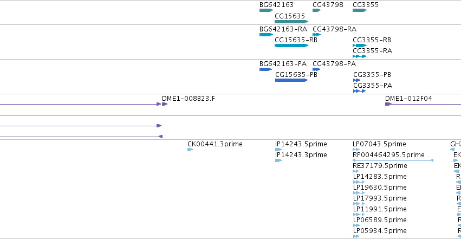461x239 pixels.
Task: Select the CG15635-PB protein bar
Action: click(291, 80)
